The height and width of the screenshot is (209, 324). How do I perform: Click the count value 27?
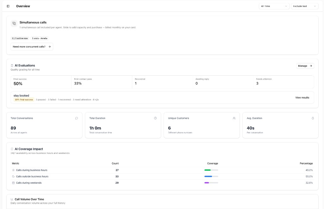click(x=117, y=170)
